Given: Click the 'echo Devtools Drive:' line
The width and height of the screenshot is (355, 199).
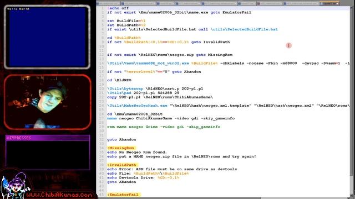Looking at the screenshot, I should 143,177.
